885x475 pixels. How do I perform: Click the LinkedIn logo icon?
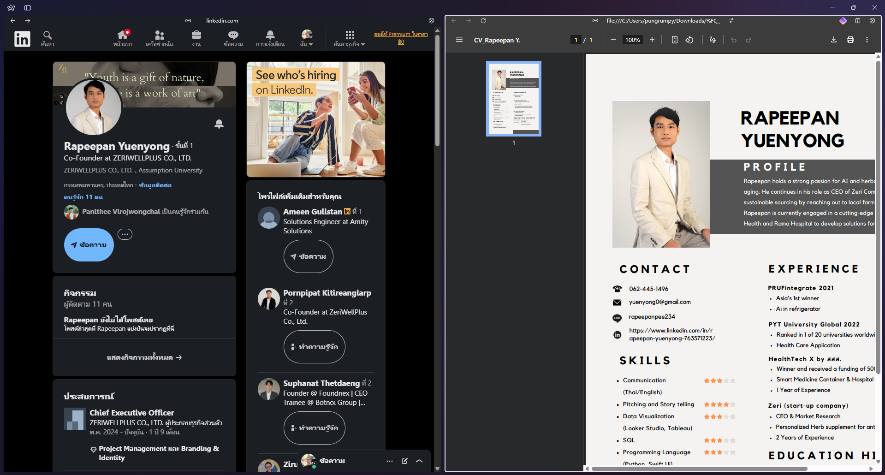tap(22, 39)
